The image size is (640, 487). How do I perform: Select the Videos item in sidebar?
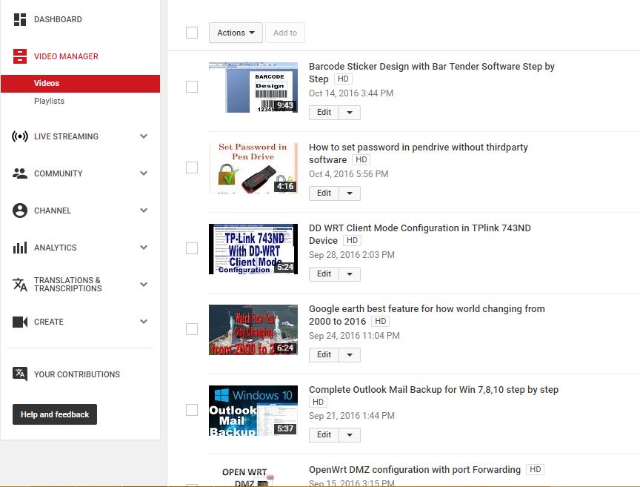[47, 84]
